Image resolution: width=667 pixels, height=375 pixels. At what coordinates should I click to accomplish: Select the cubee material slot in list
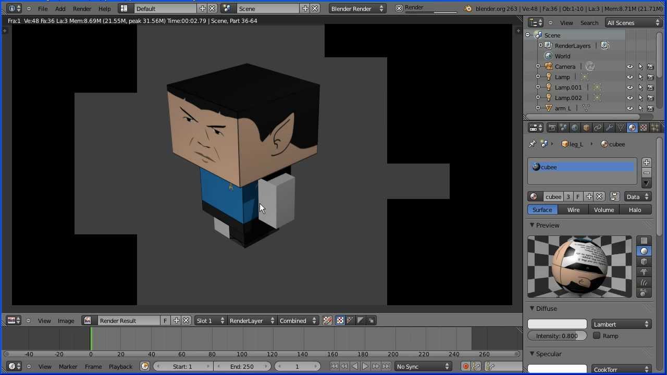[582, 167]
